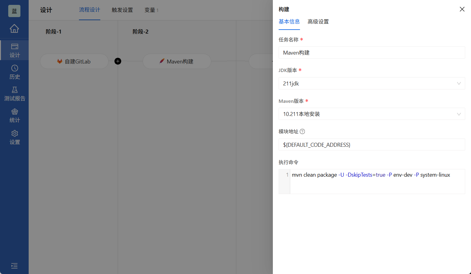This screenshot has width=471, height=274.
Task: Click the GitLab fox icon on 自建GitLab node
Action: 59,61
